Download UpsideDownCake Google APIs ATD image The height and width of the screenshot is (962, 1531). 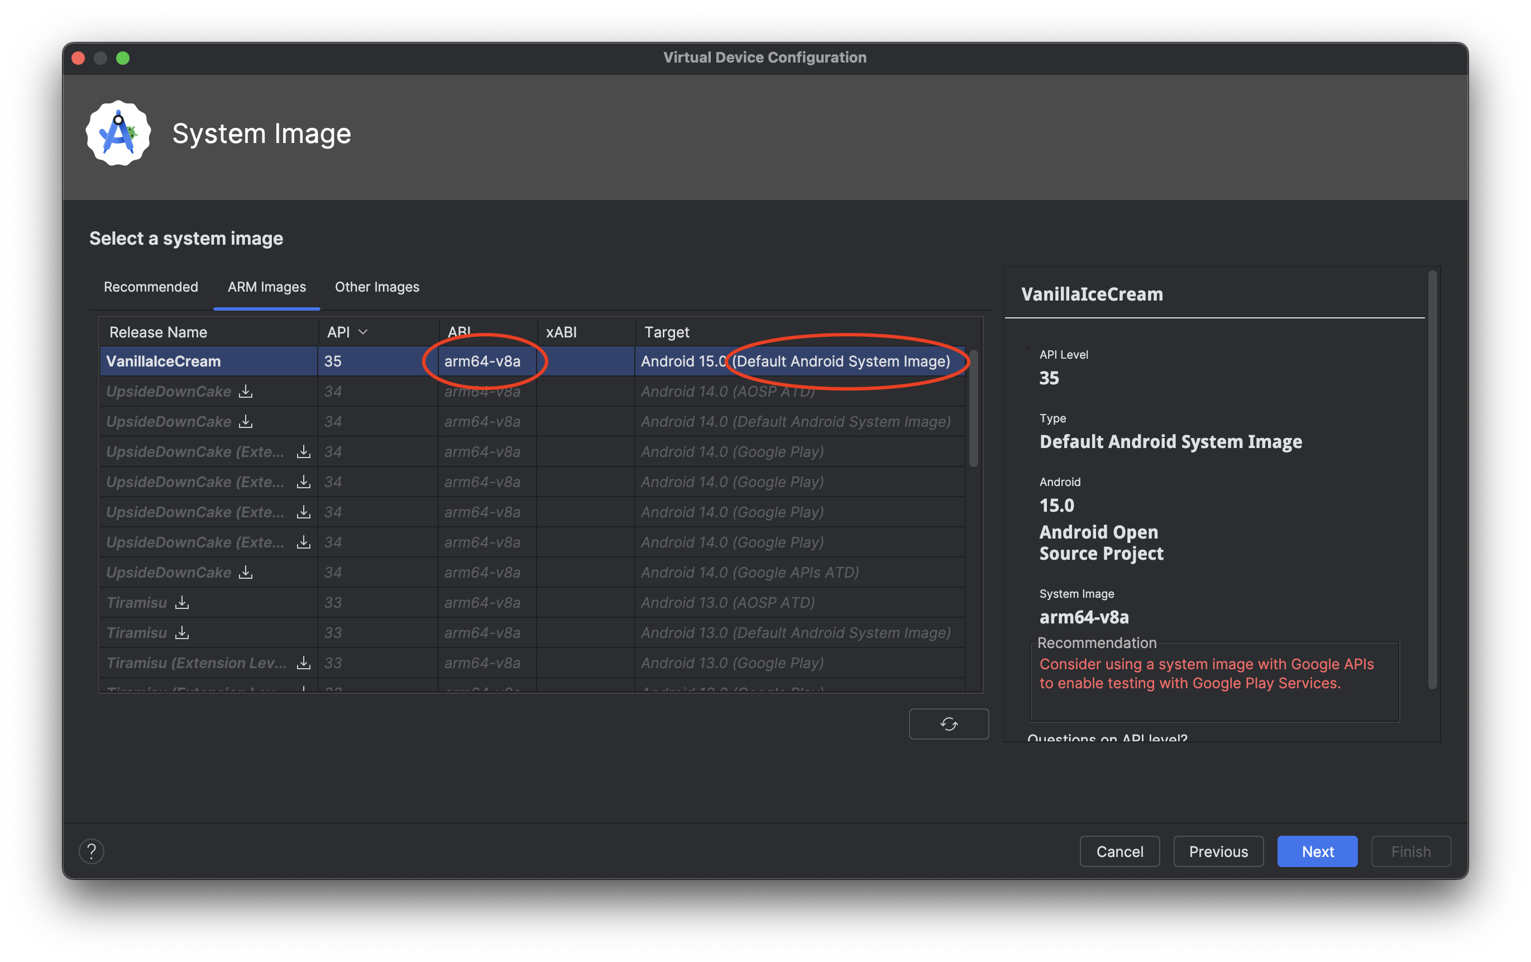coord(246,572)
